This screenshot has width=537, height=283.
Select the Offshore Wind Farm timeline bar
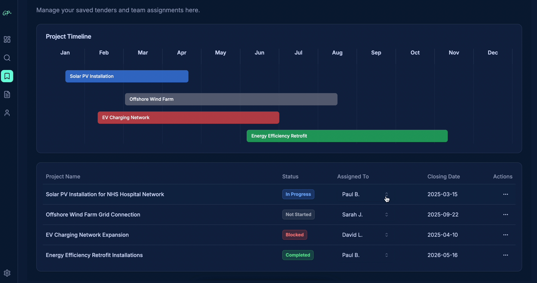pyautogui.click(x=231, y=99)
